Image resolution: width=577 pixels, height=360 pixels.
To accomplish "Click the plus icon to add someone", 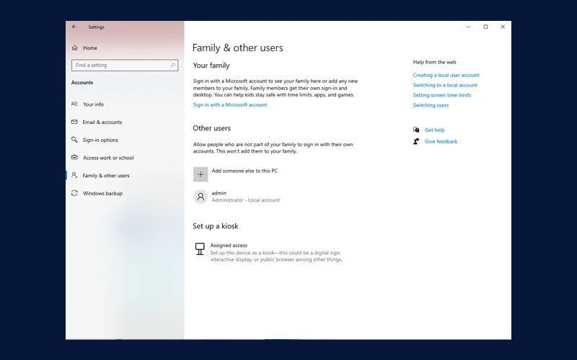I will pyautogui.click(x=201, y=174).
